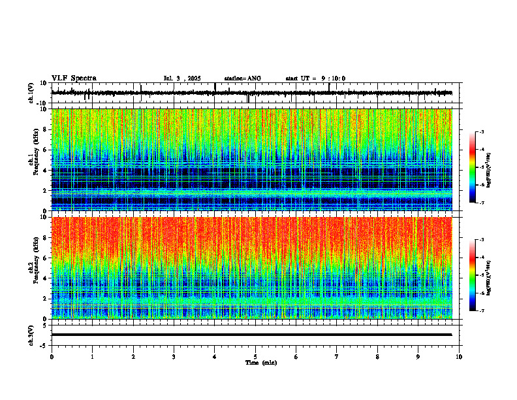Click the ch.2 color scale bar
This screenshot has height=400, width=517.
coord(472,275)
